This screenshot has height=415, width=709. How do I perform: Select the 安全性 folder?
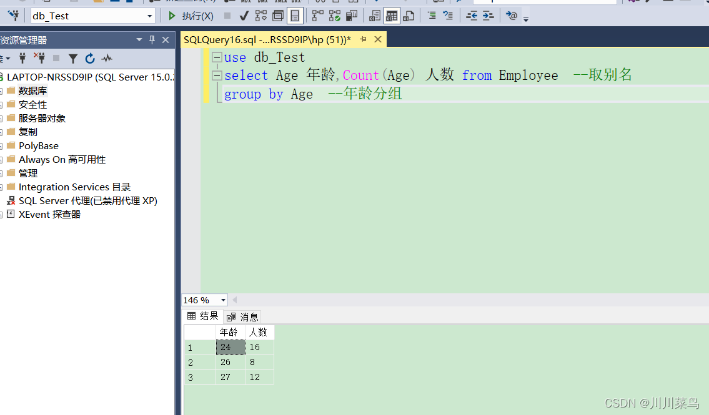[32, 105]
